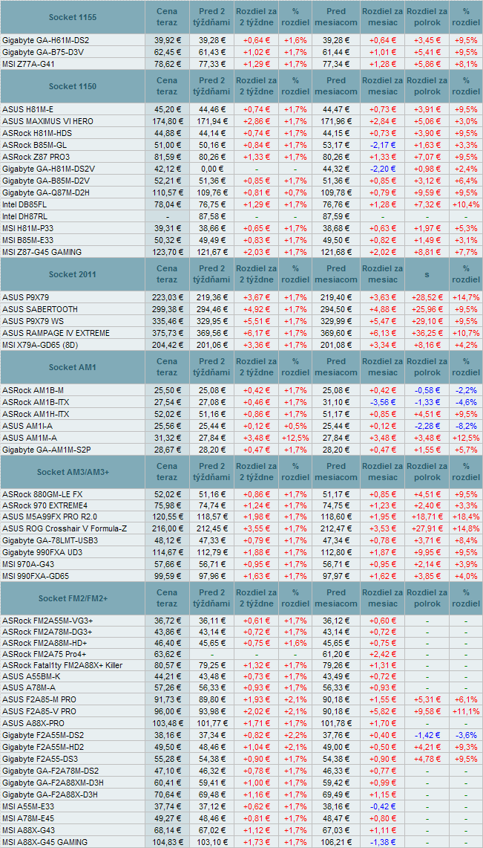483x848 pixels.
Task: Click the Socket AM1 section header
Action: pyautogui.click(x=73, y=367)
